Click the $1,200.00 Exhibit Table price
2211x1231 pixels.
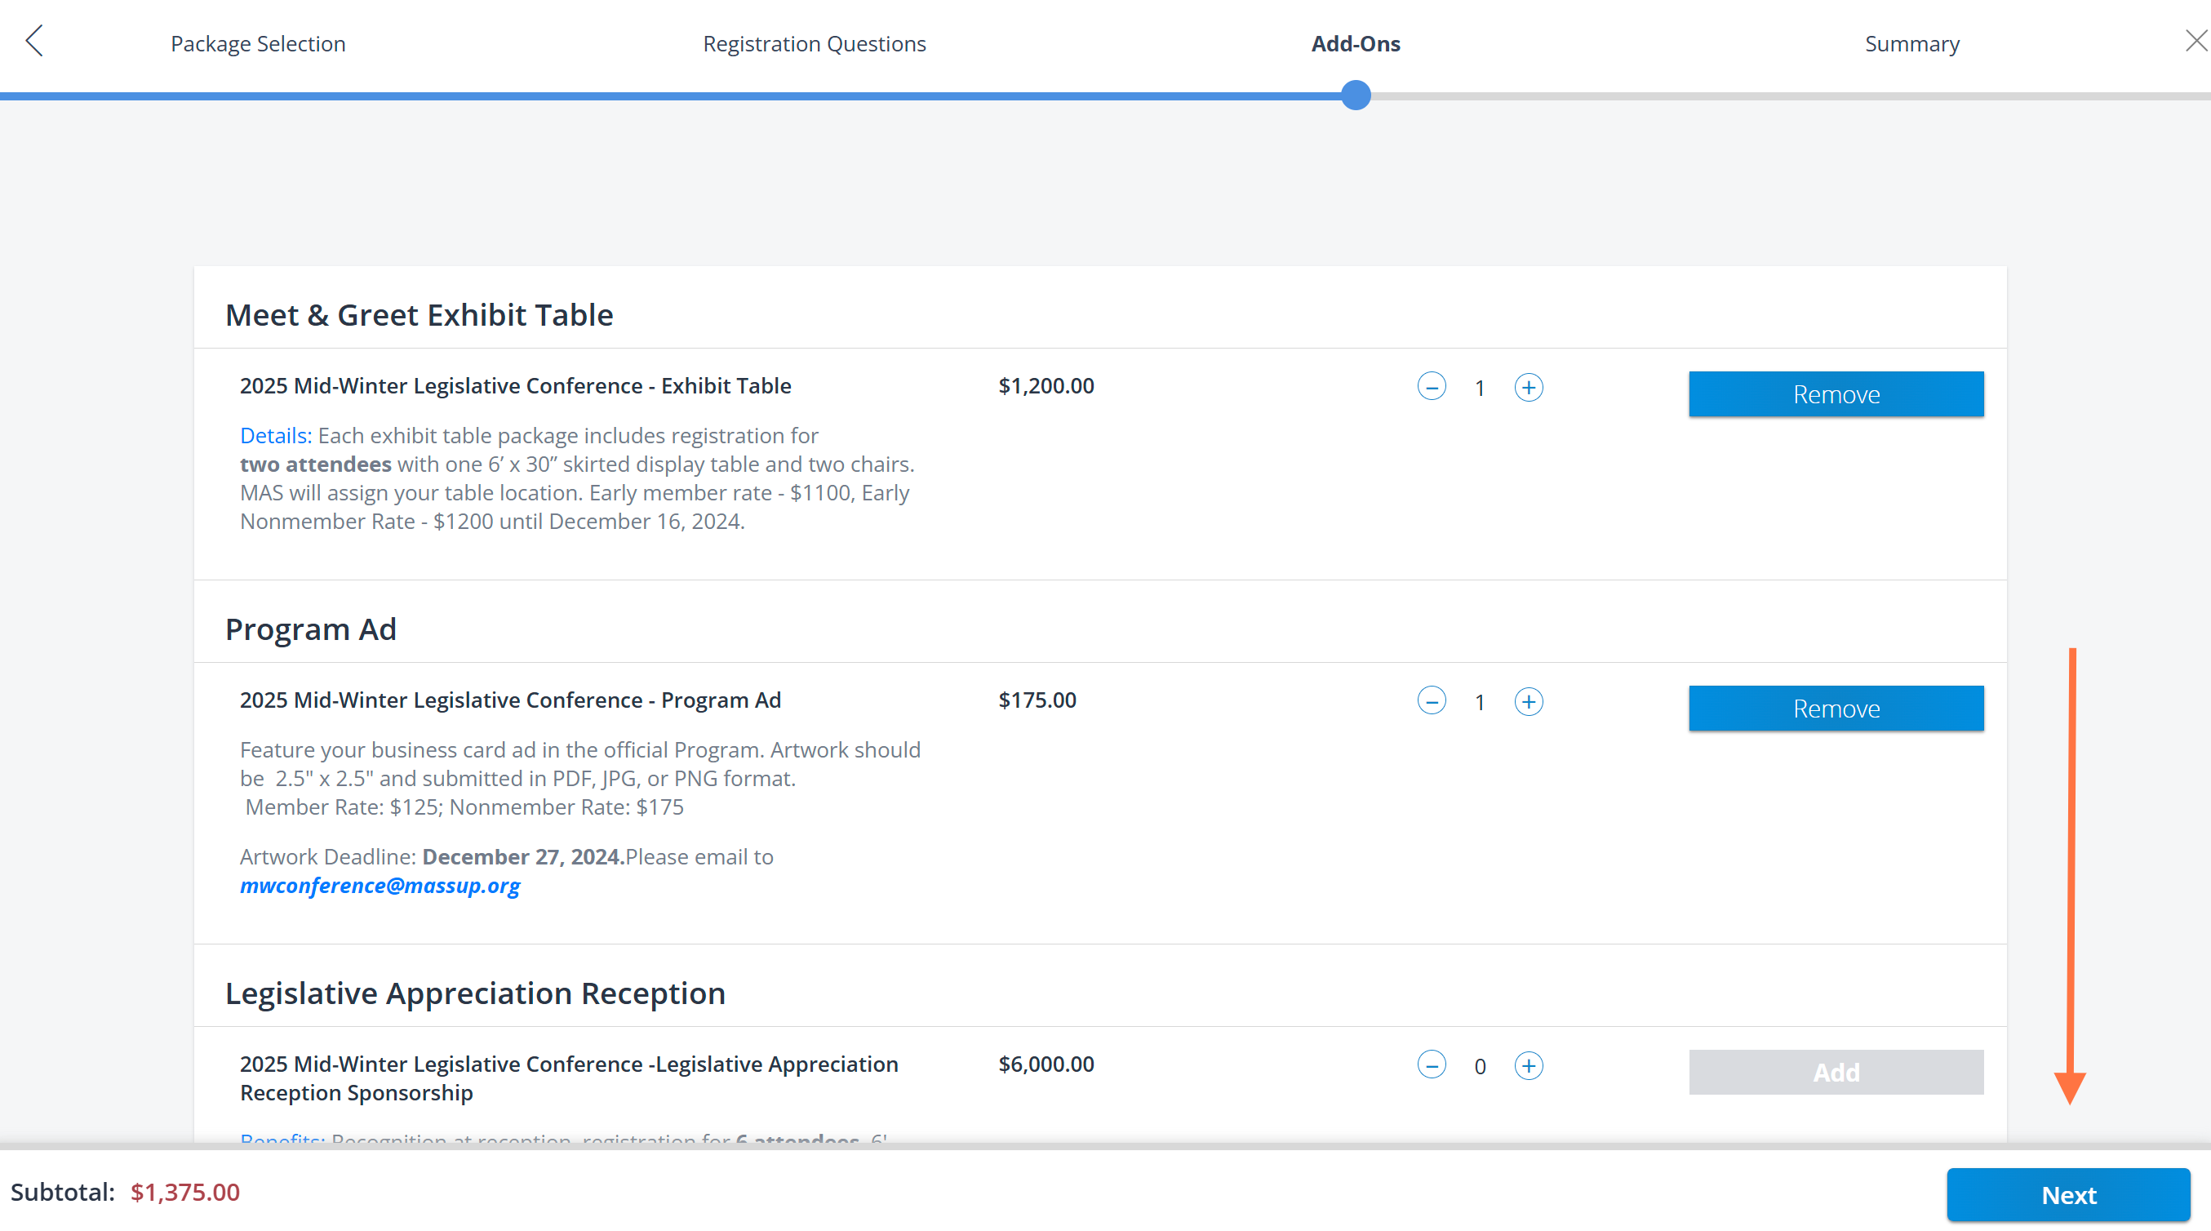tap(1046, 385)
